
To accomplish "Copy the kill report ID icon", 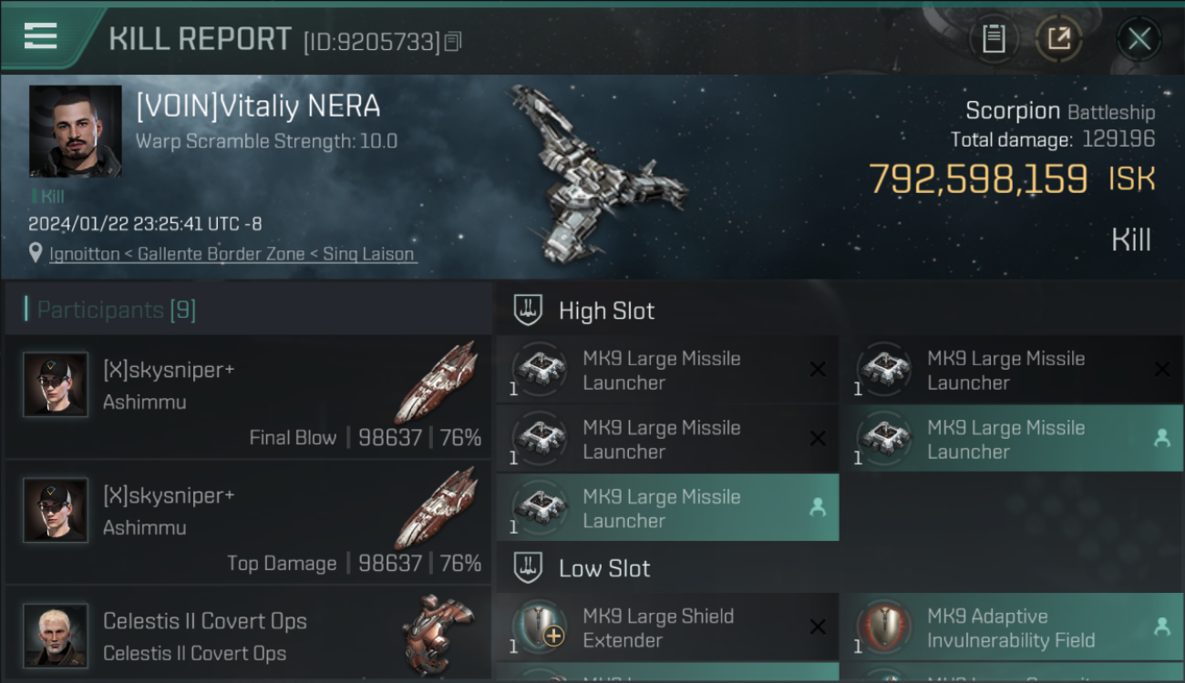I will click(453, 42).
